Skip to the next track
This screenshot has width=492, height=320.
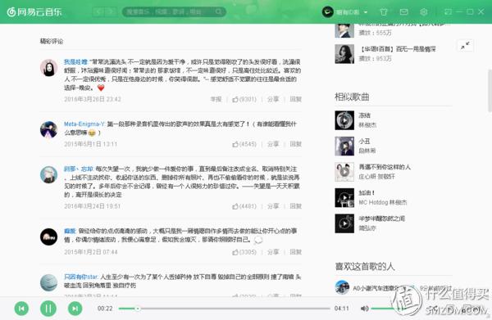(x=75, y=309)
